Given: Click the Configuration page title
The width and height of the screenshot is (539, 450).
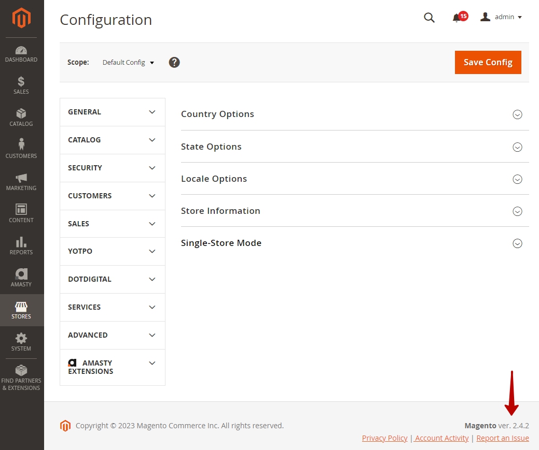Looking at the screenshot, I should tap(106, 20).
